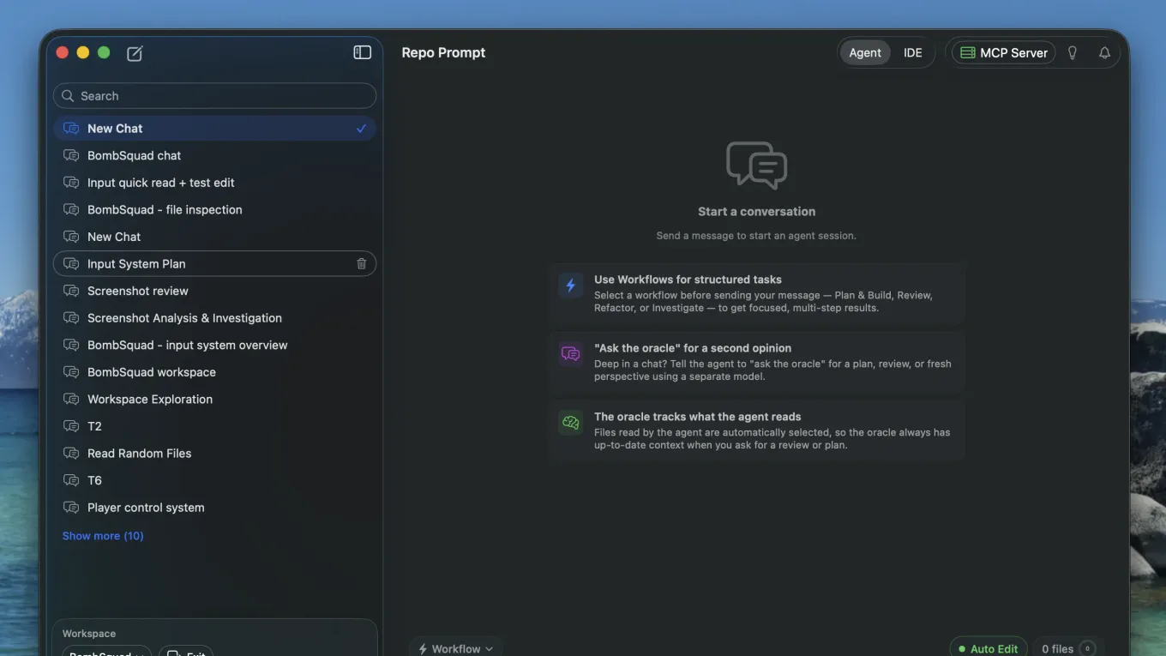Switch to IDE mode
This screenshot has width=1166, height=656.
[x=912, y=52]
